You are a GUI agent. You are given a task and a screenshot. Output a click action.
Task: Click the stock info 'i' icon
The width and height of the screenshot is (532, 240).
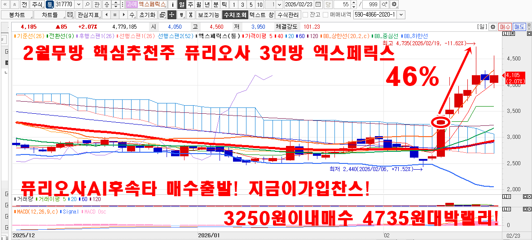(173, 4)
